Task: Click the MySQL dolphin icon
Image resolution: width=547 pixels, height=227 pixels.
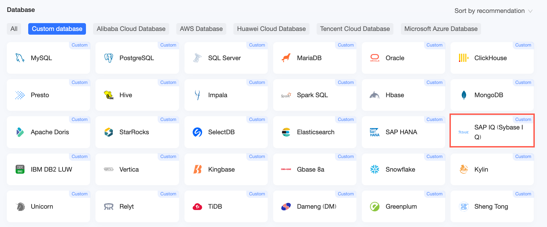Action: tap(20, 58)
